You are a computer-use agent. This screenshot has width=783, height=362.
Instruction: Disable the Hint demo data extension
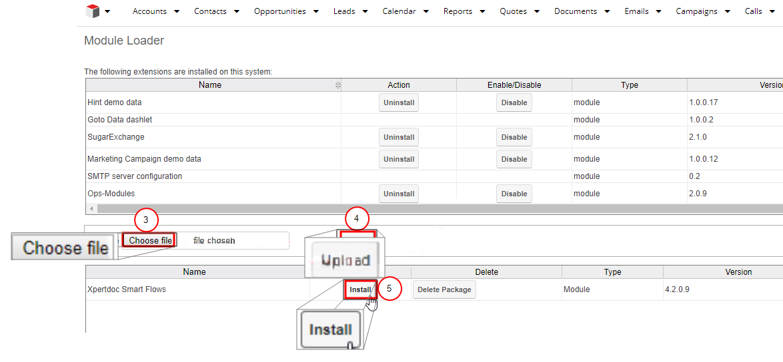(x=514, y=102)
